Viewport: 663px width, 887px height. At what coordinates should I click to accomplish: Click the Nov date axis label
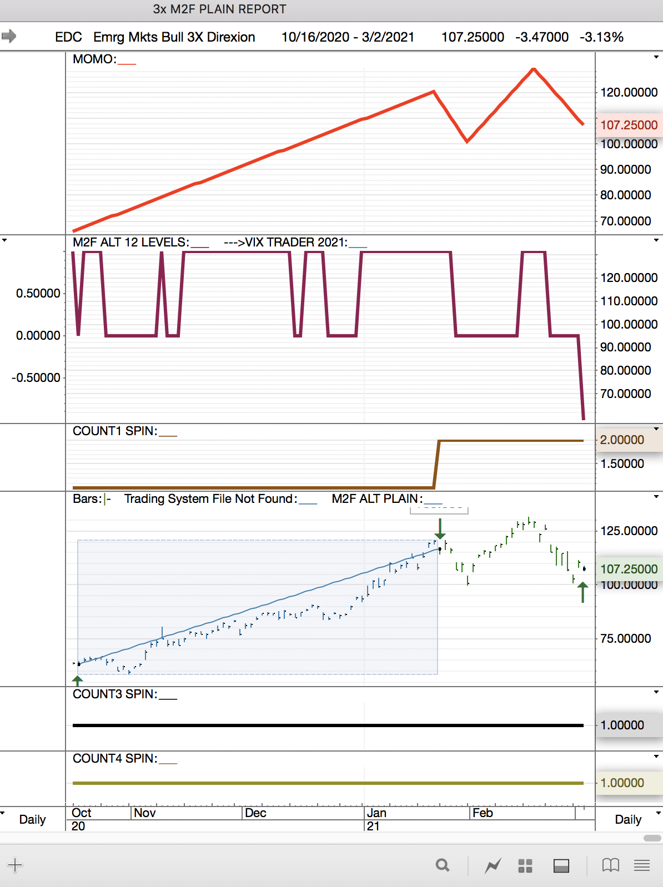tap(144, 813)
